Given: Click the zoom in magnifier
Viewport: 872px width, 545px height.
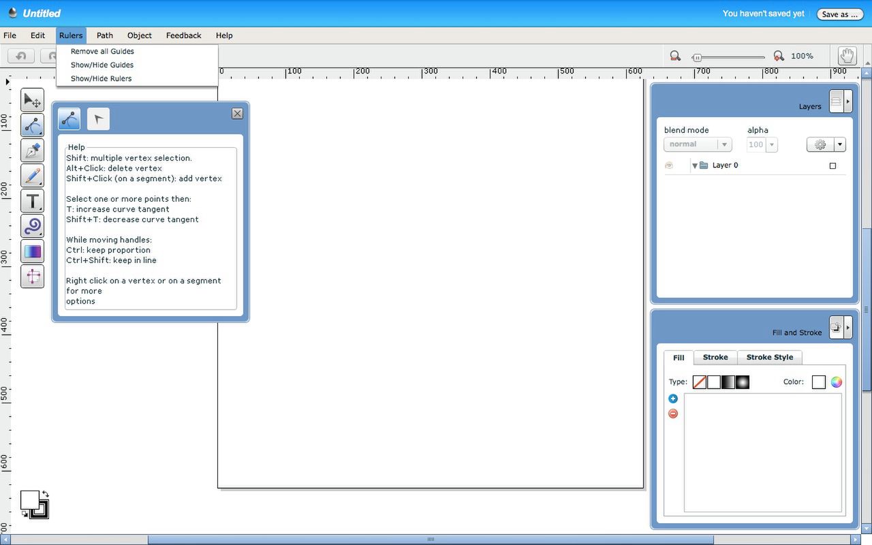Looking at the screenshot, I should coord(778,56).
